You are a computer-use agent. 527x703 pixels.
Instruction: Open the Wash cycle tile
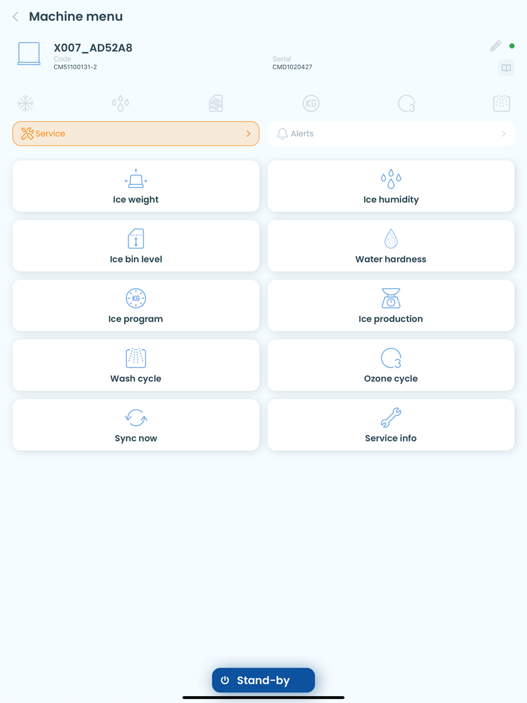pos(136,365)
